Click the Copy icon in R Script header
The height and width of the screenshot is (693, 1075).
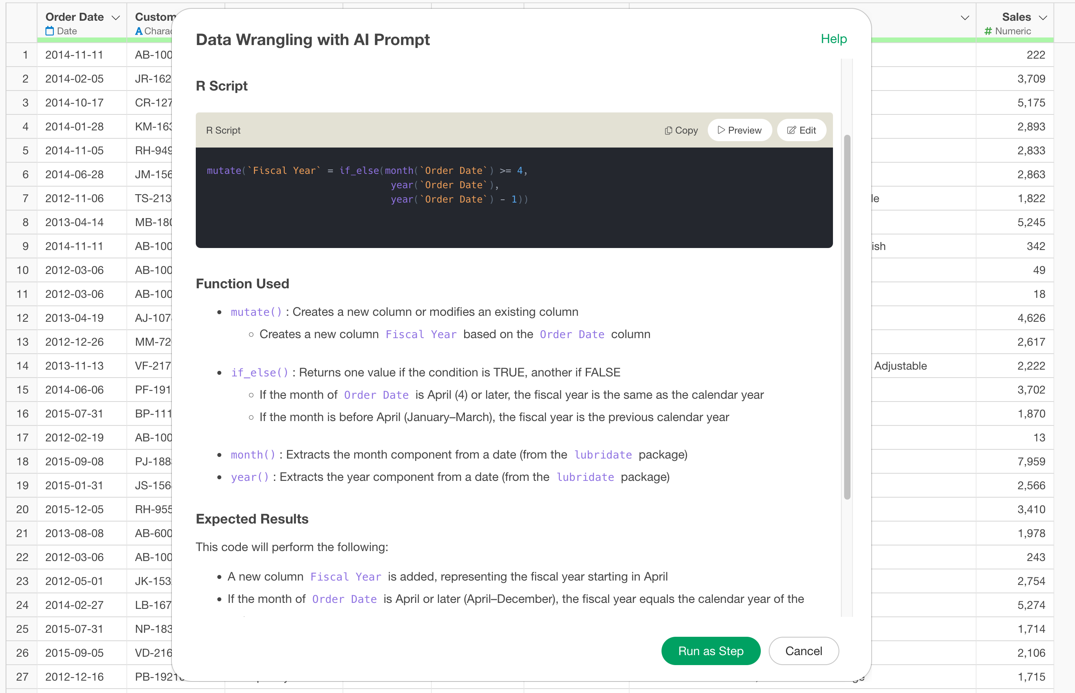[668, 130]
